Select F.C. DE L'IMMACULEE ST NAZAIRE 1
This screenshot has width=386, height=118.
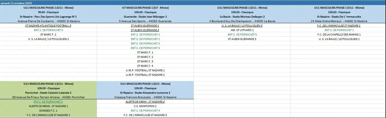(339, 26)
